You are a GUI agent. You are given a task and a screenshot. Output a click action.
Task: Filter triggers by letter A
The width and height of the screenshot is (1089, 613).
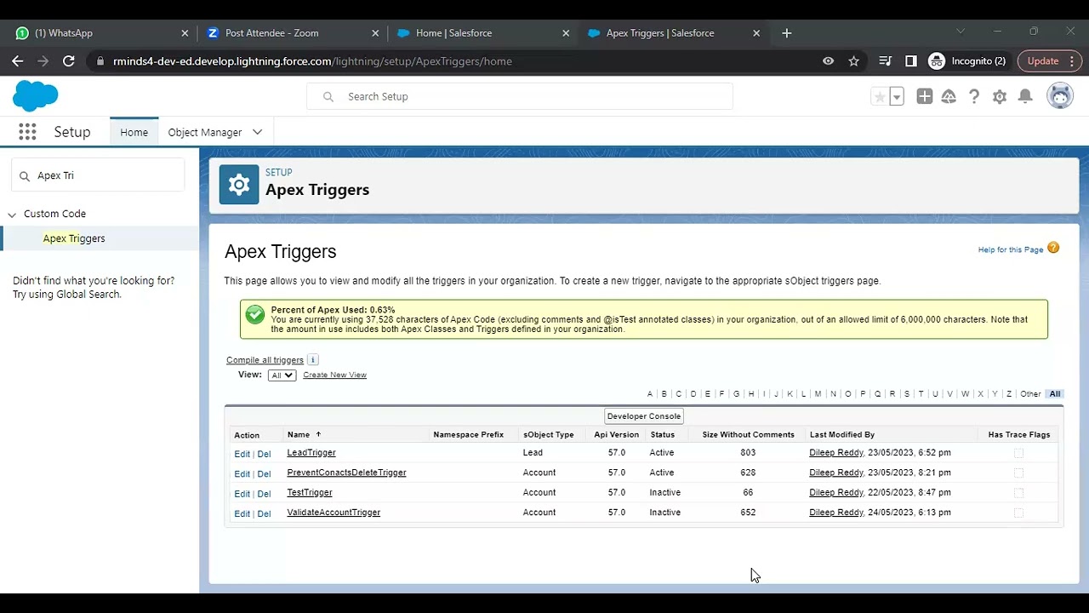(650, 394)
